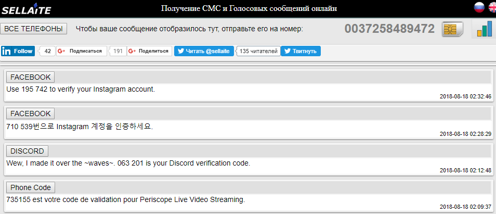Click the phone number 0037258489472
Screen dimensions: 496x214
coord(389,29)
